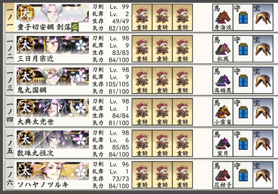Viewport: 278px width, 194px height.
Task: Select 大典太光世's middle 重騎 troop slot
Action: tap(162, 112)
